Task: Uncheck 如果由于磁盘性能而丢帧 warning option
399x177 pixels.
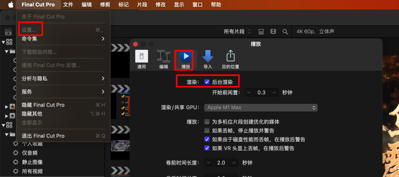Action: pyautogui.click(x=207, y=139)
